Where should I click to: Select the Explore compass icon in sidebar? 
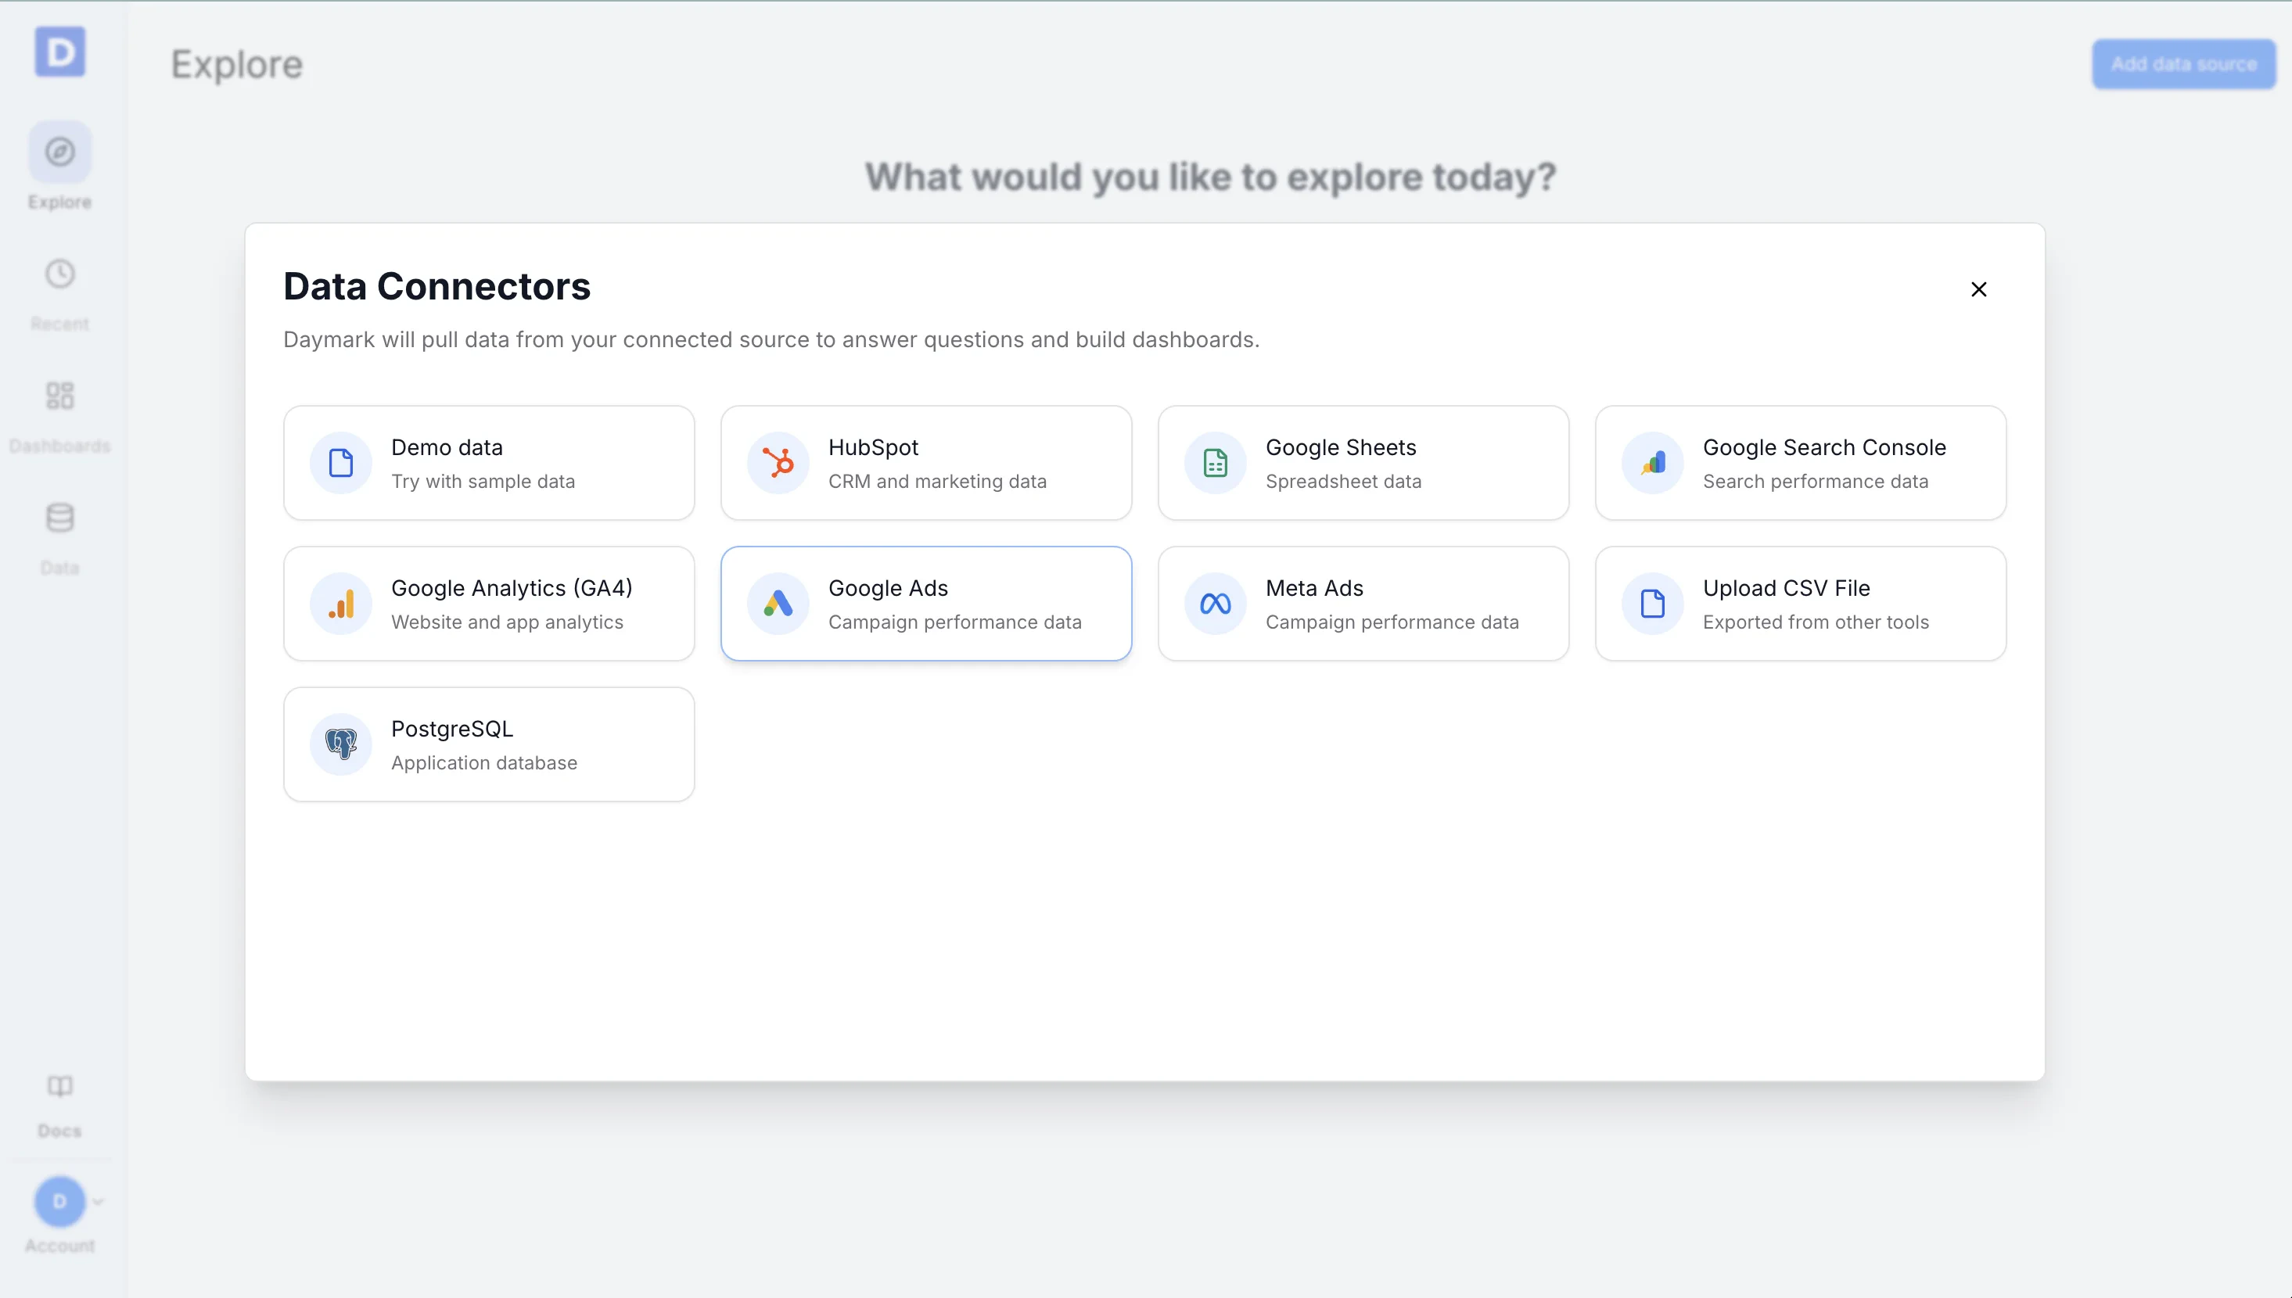pyautogui.click(x=59, y=152)
